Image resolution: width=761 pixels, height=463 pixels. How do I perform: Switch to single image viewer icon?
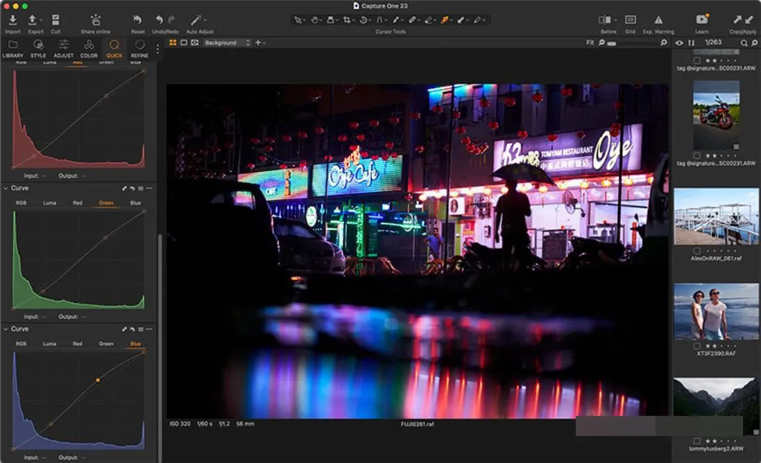point(183,43)
